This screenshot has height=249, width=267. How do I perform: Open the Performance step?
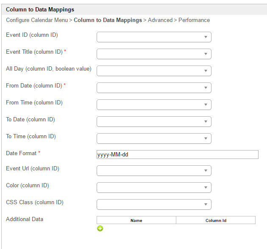point(194,20)
